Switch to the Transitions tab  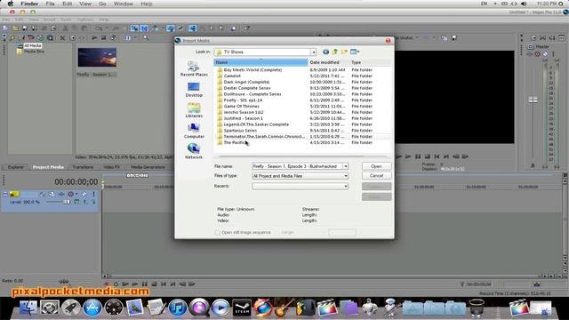pyautogui.click(x=83, y=167)
